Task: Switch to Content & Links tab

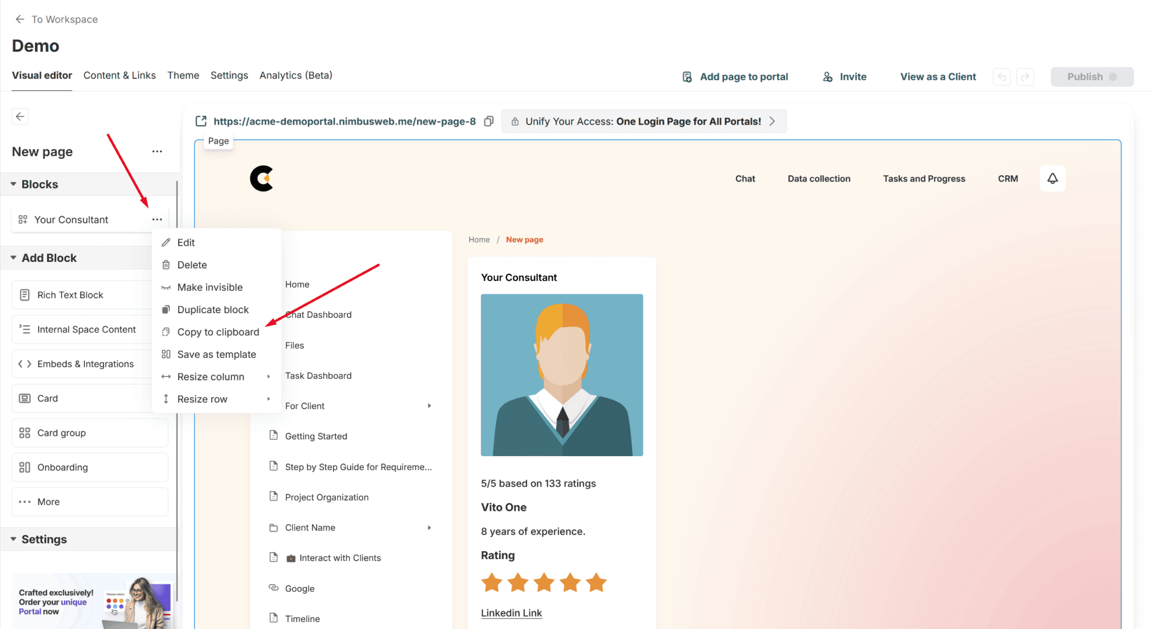Action: click(119, 76)
